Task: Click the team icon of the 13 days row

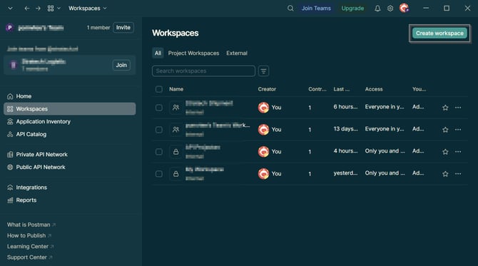Action: tap(176, 130)
